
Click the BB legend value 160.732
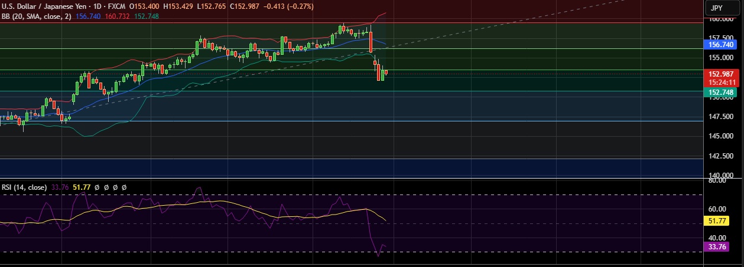point(117,17)
